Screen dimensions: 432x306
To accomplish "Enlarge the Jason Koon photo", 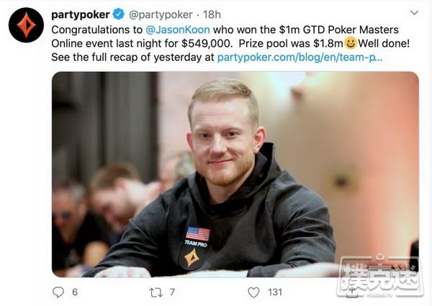I will [x=235, y=174].
